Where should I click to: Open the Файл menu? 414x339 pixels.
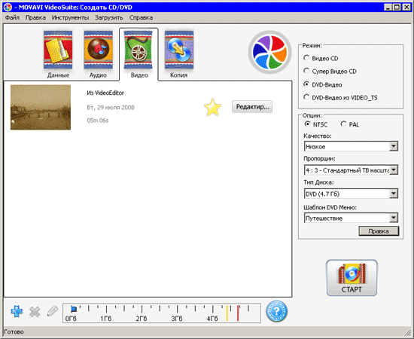12,17
